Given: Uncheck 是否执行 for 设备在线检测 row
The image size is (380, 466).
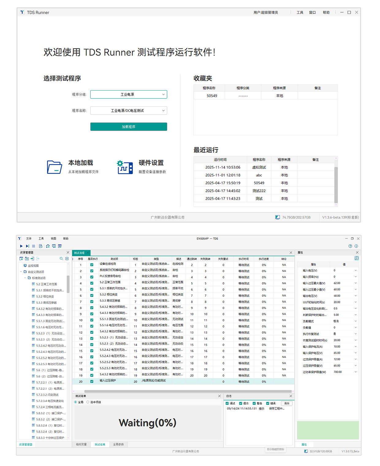Looking at the screenshot, I should 92,265.
